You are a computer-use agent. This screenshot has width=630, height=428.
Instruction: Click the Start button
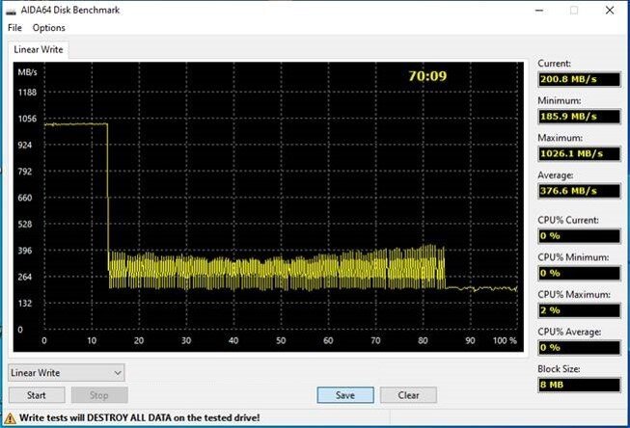37,395
